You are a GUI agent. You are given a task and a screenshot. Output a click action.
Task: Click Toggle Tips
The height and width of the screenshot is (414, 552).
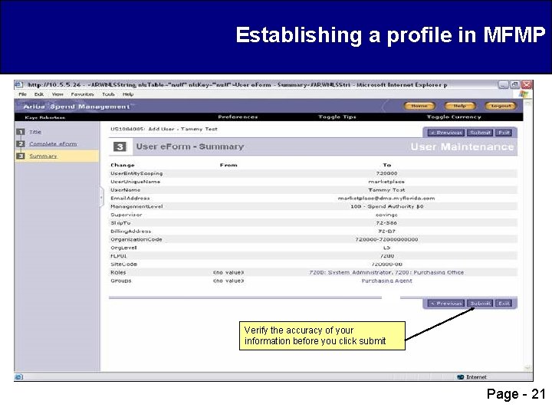pyautogui.click(x=337, y=117)
